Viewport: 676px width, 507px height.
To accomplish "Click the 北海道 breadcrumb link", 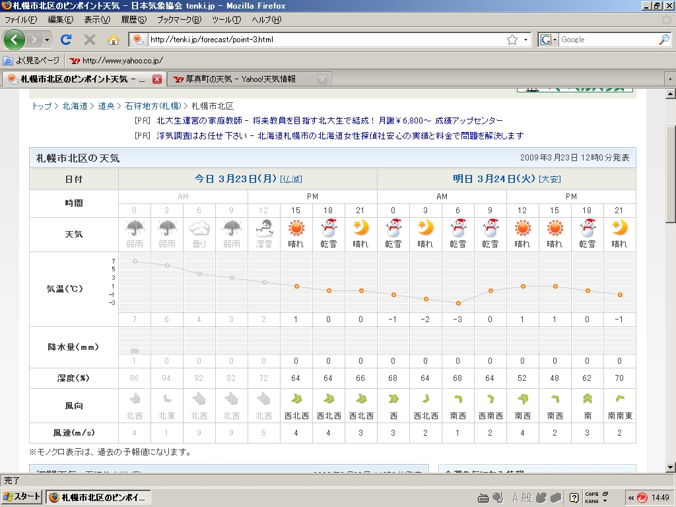I will [x=75, y=106].
